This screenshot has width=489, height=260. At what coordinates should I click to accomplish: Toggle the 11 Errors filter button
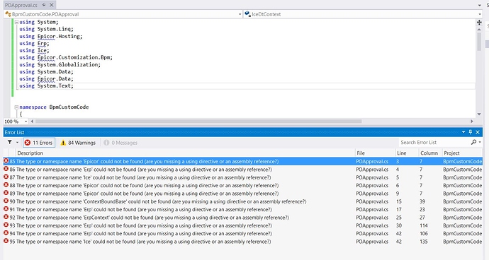pos(39,143)
